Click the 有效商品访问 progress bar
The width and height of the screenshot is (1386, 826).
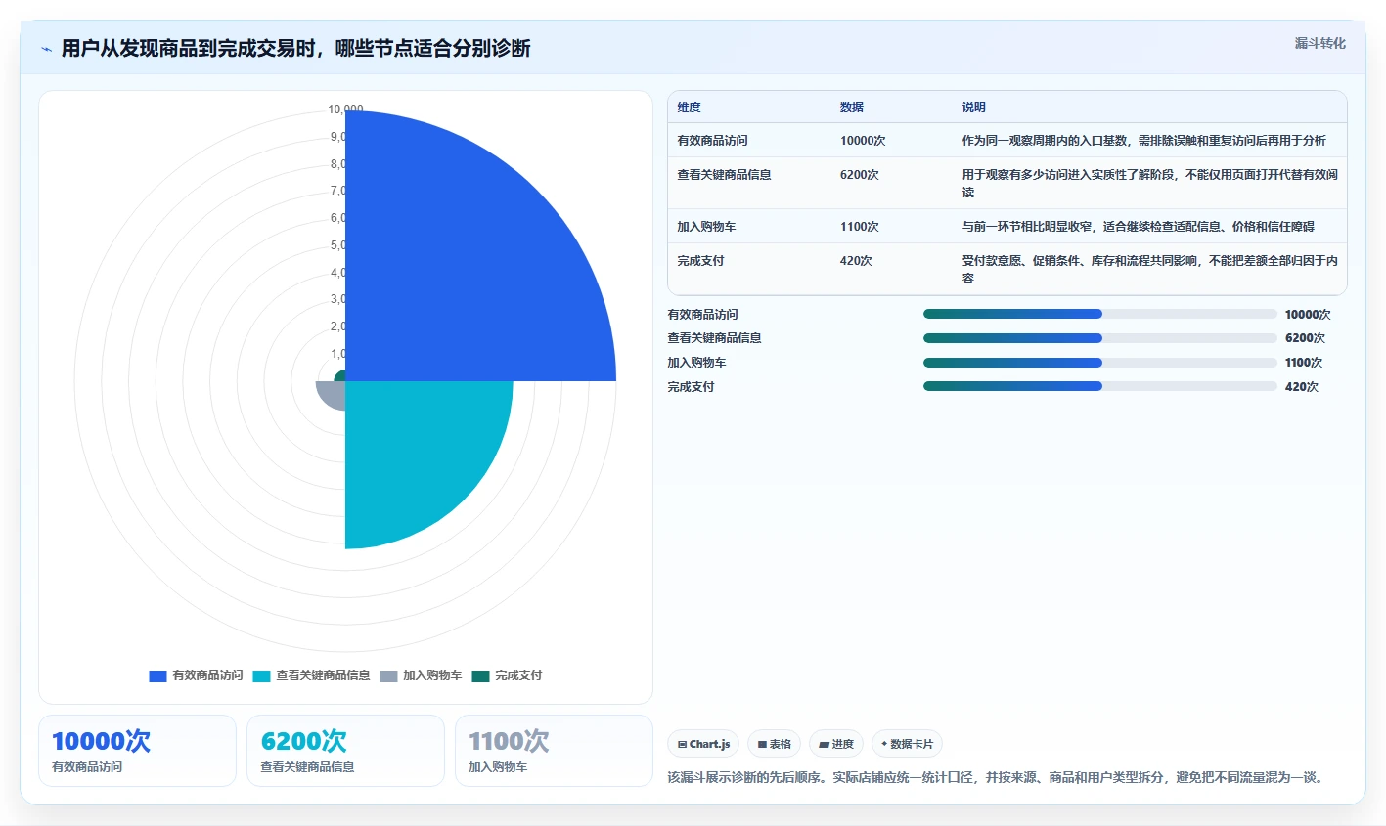pyautogui.click(x=1100, y=314)
